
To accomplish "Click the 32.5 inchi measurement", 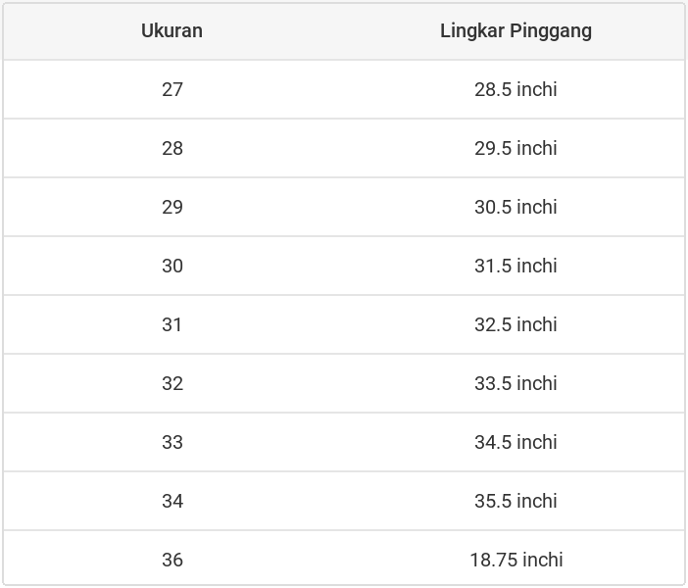I will pos(516,324).
